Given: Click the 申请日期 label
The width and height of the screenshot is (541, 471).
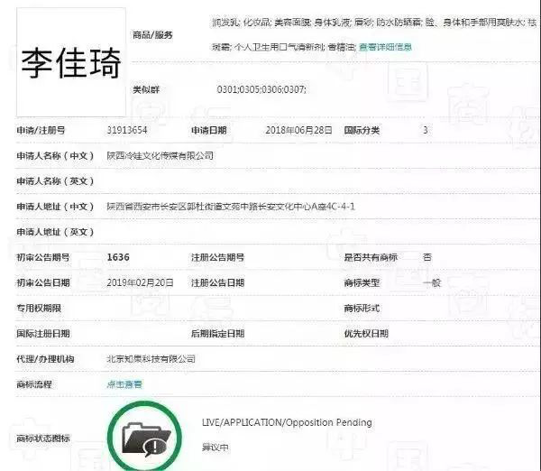Looking at the screenshot, I should [x=209, y=130].
